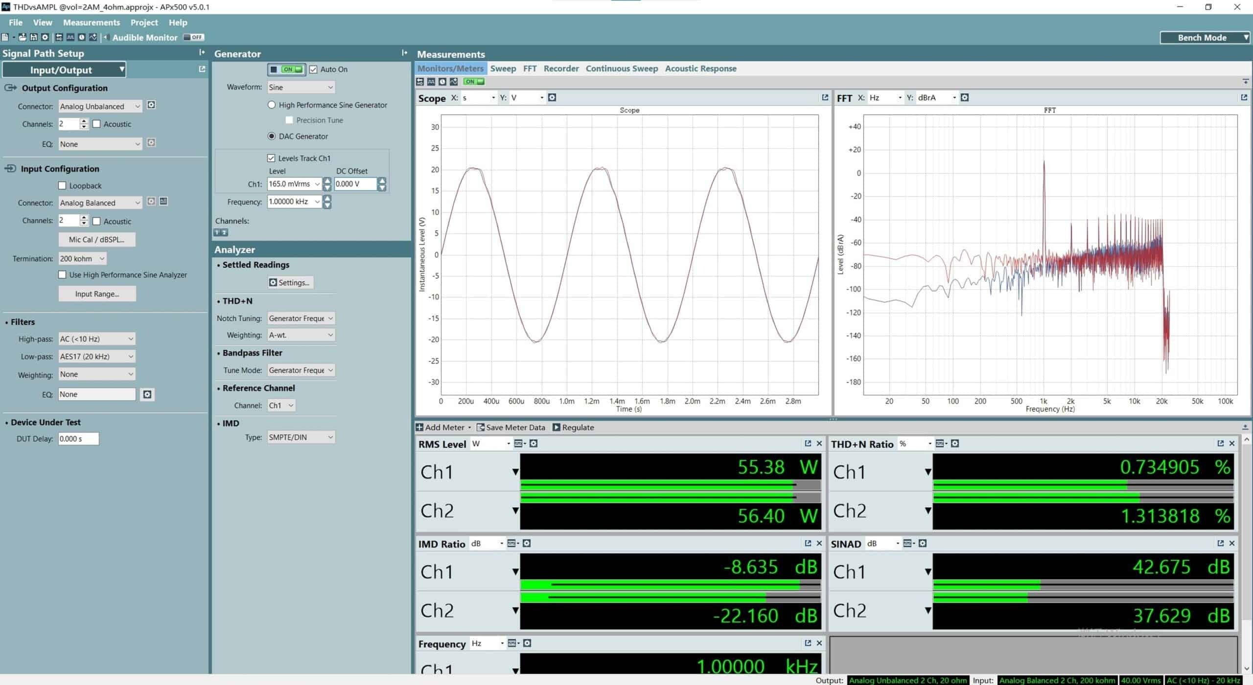Open settings gear for THD+N Ratio meter
Viewport: 1253px width, 685px height.
954,443
